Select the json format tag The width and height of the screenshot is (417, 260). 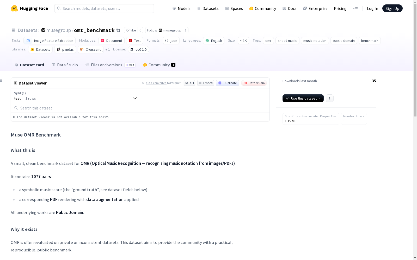tap(171, 41)
